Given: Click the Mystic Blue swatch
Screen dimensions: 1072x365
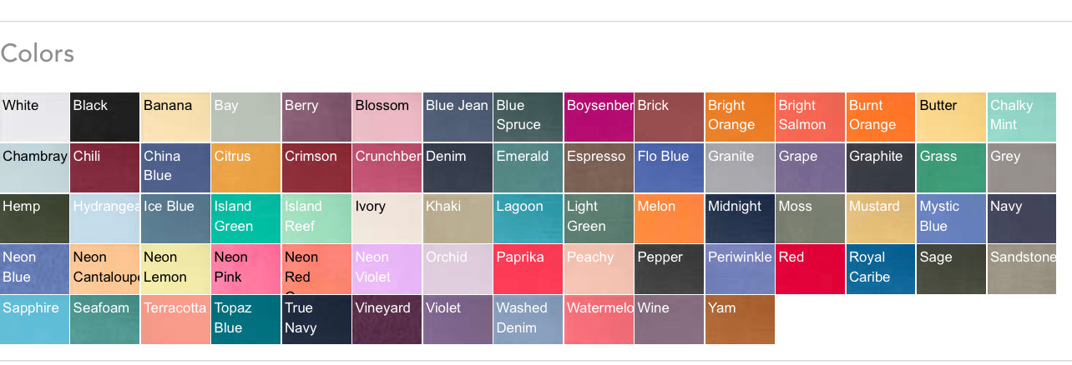Looking at the screenshot, I should pyautogui.click(x=951, y=218).
